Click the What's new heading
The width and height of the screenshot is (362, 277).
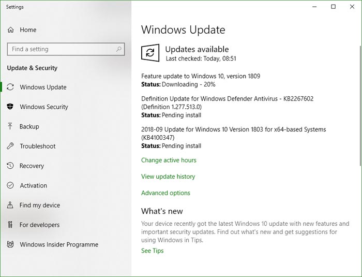pyautogui.click(x=162, y=211)
